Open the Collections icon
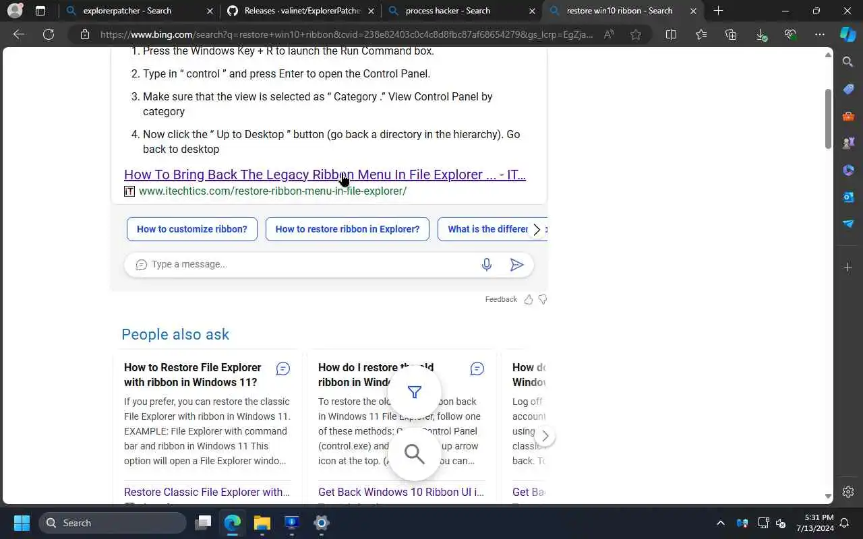Screen dimensions: 863x539 point(731,34)
